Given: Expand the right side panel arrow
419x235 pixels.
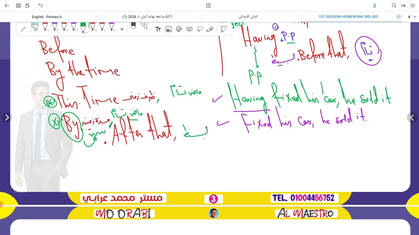Looking at the screenshot, I should [412, 117].
